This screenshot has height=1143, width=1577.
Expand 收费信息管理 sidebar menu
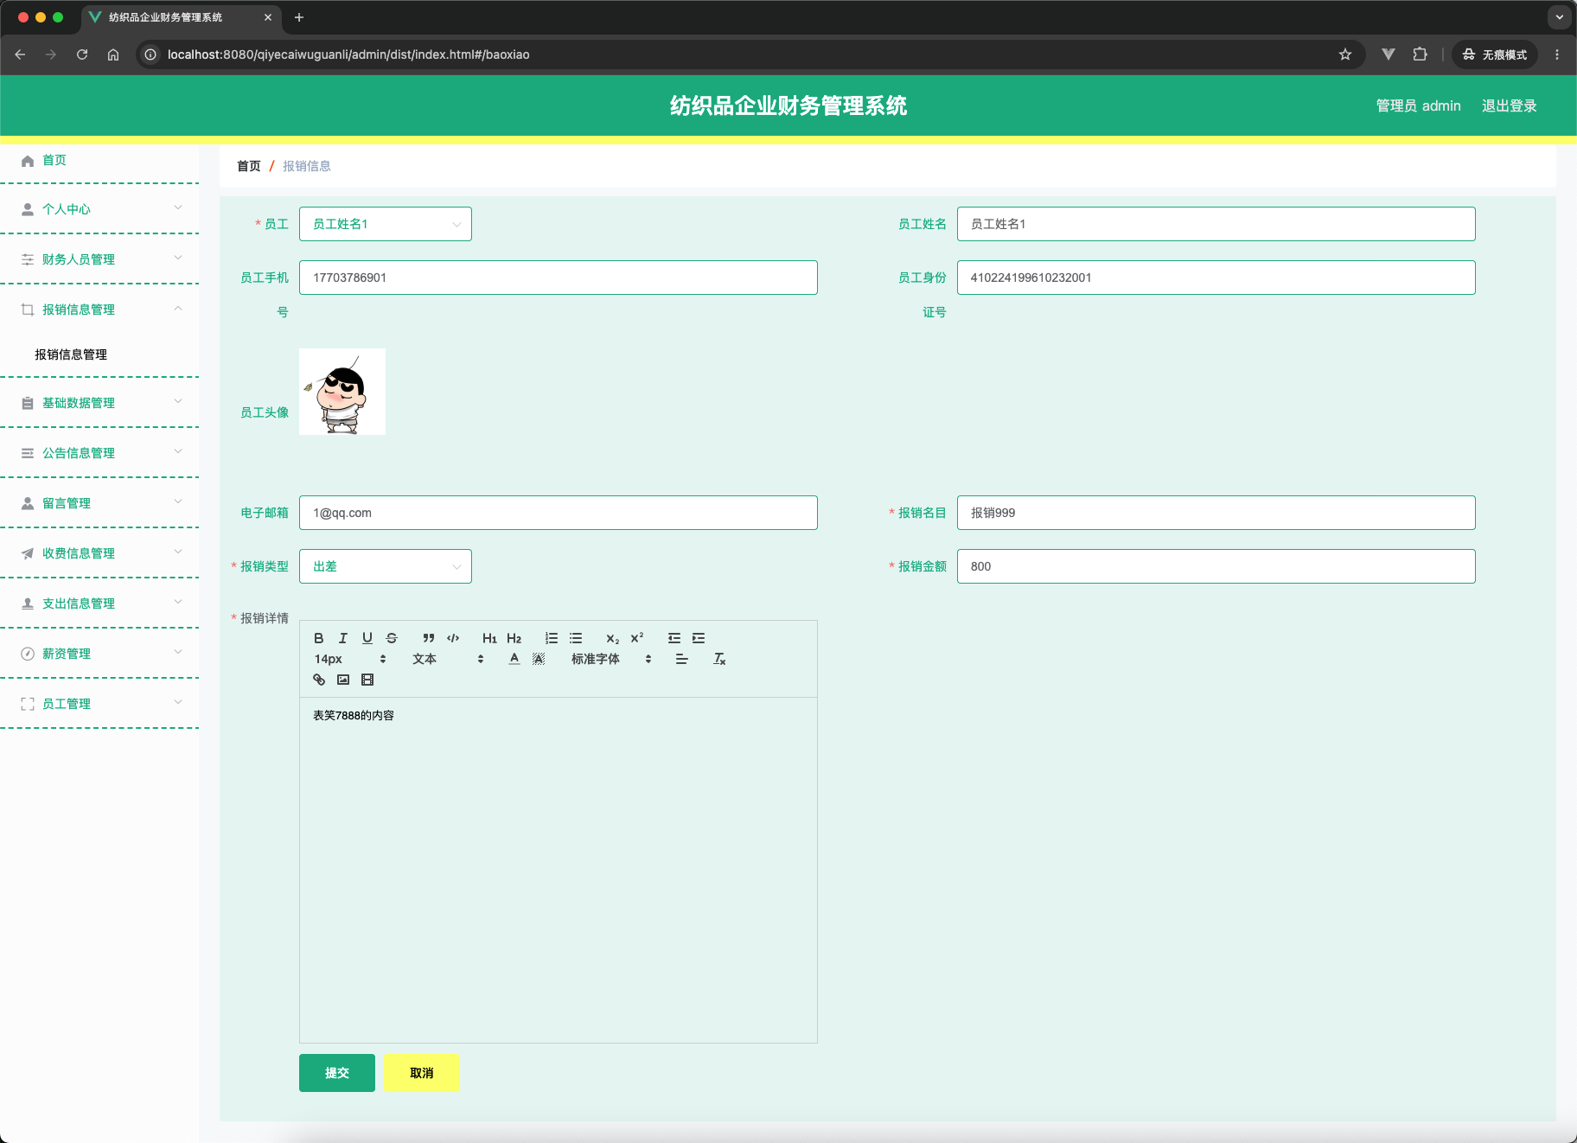tap(99, 553)
